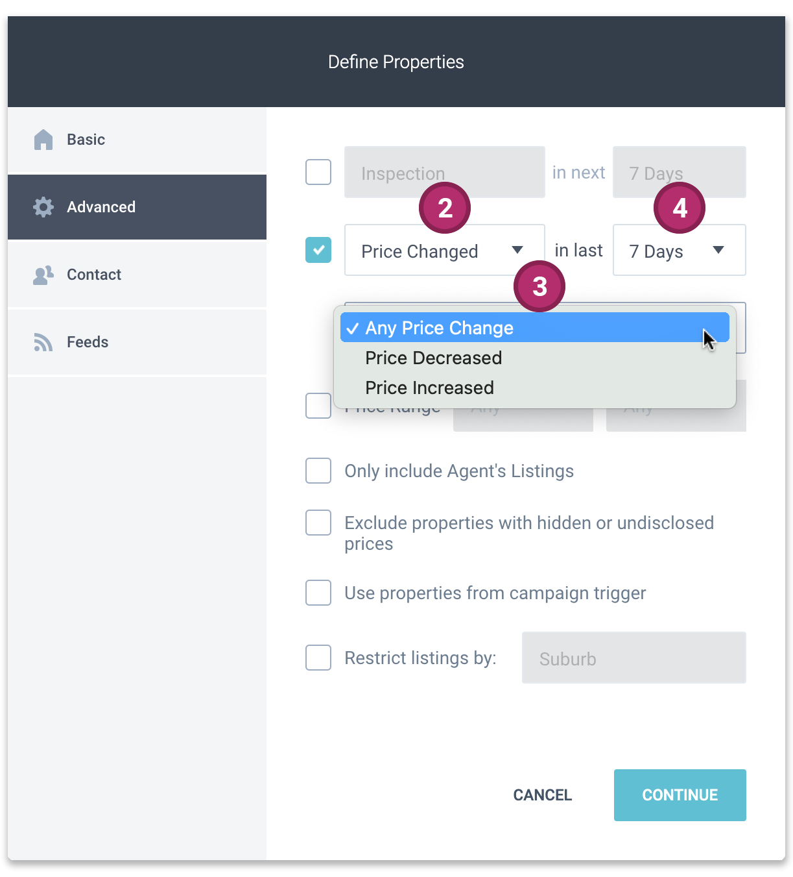Click the RSS icon beside Feeds
Viewport: 793px width, 877px height.
tap(43, 342)
